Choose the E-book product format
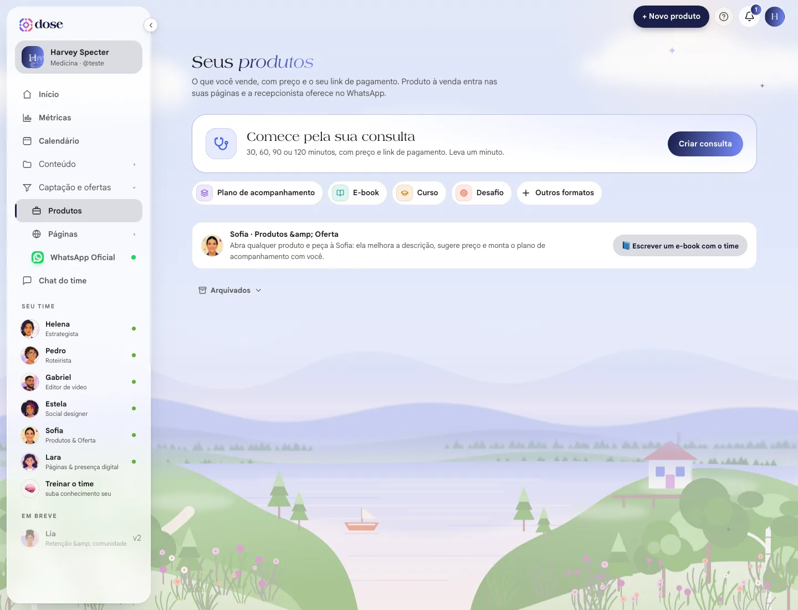This screenshot has height=610, width=798. point(357,193)
